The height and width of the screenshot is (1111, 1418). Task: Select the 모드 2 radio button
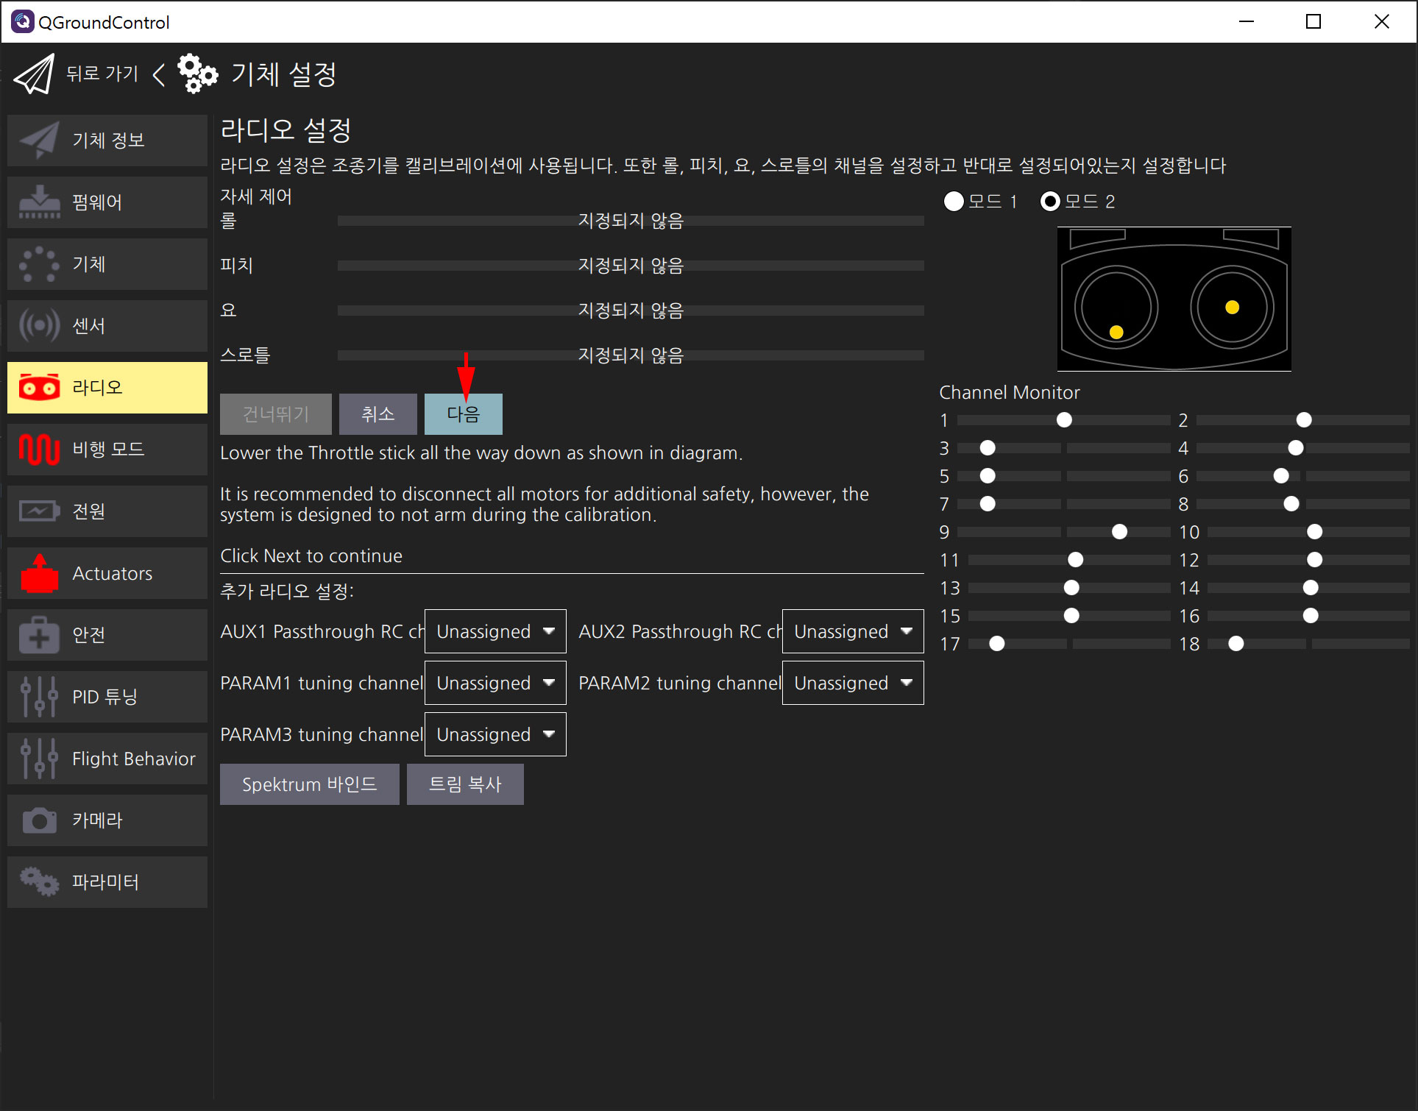[1050, 202]
